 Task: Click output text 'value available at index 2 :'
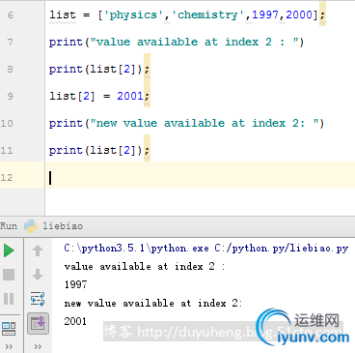pyautogui.click(x=145, y=267)
